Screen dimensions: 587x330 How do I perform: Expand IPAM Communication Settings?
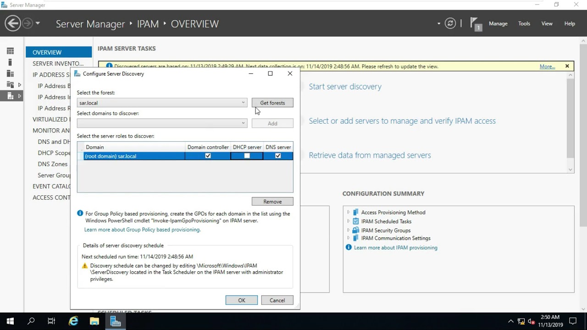(349, 238)
